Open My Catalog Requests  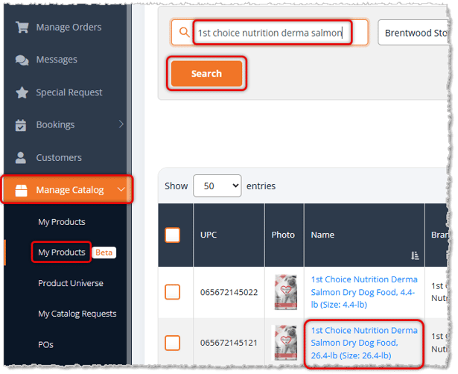point(77,314)
